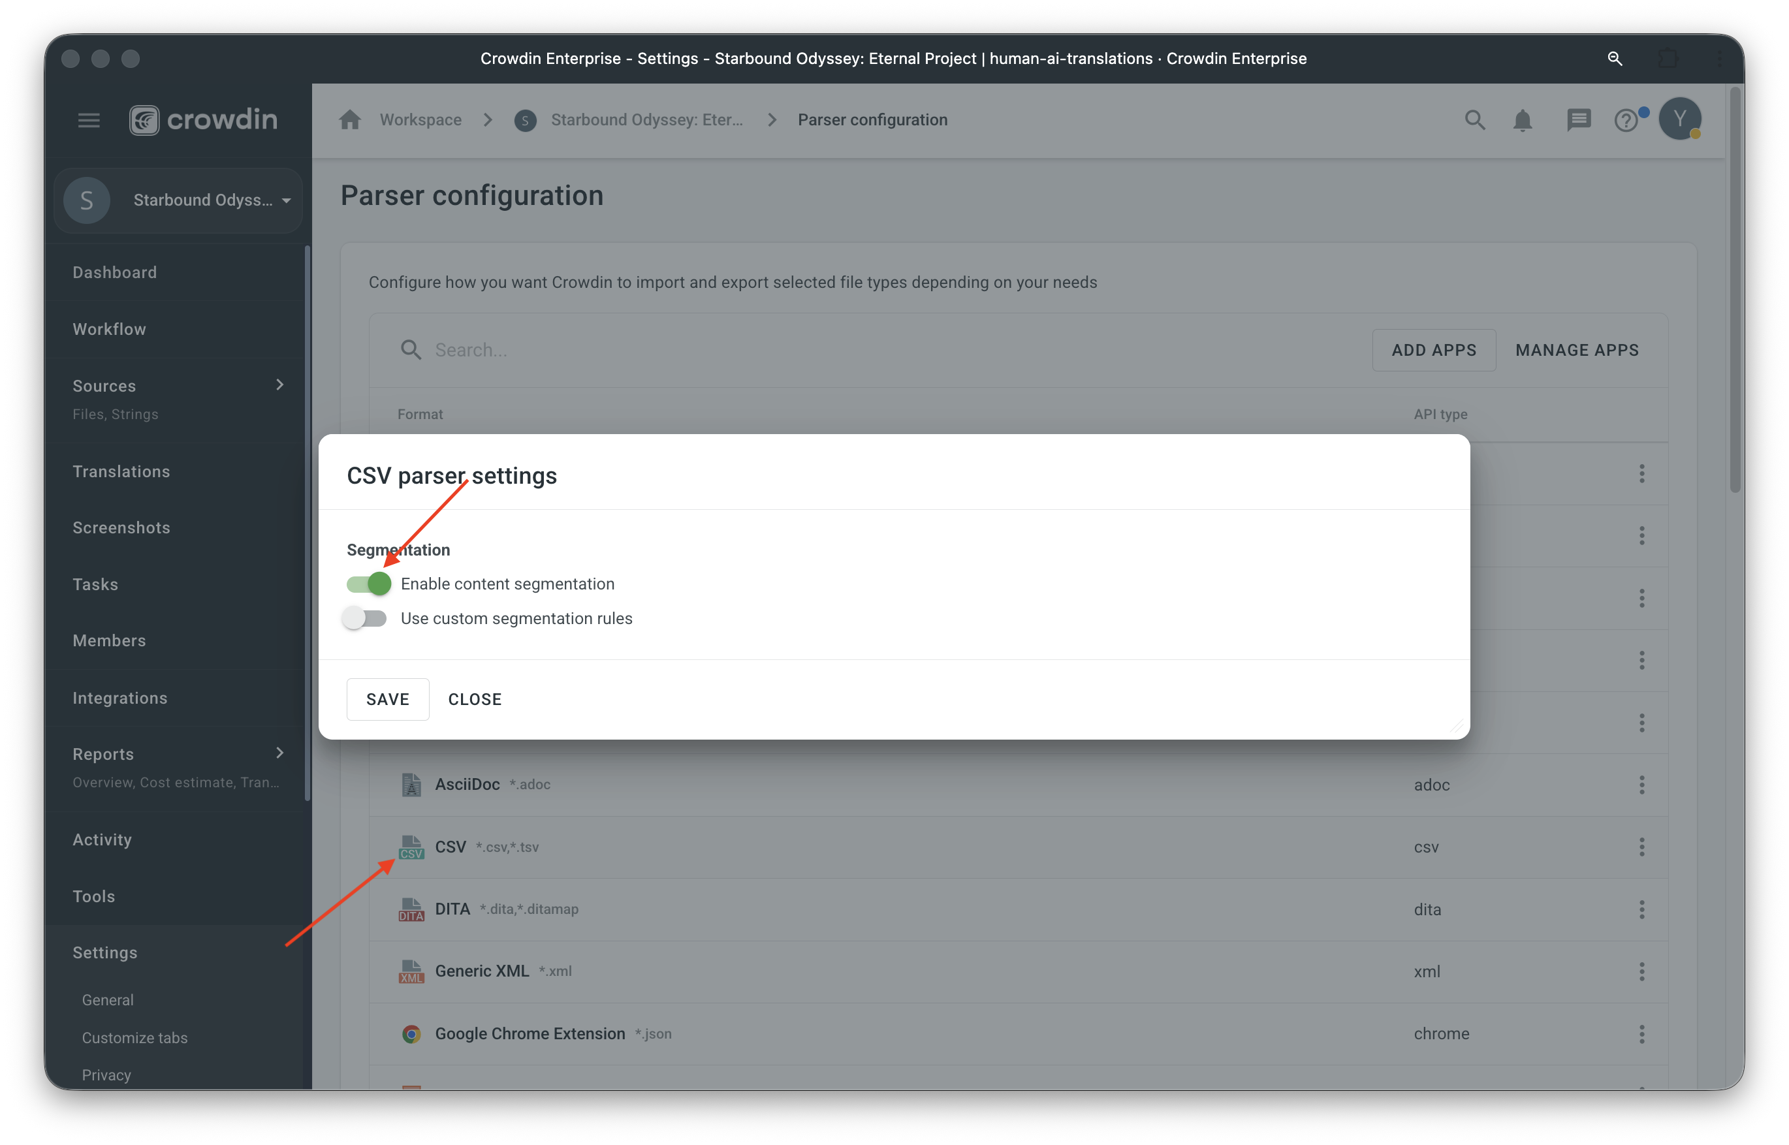The width and height of the screenshot is (1789, 1145).
Task: Click the project avatar S in sidebar
Action: coord(87,200)
